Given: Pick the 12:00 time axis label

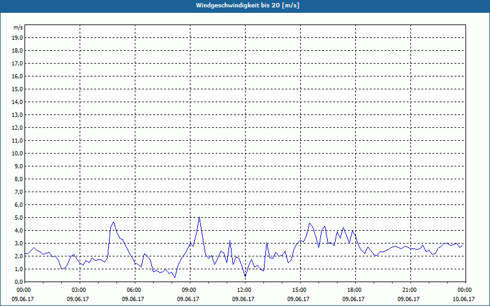Looking at the screenshot, I should click(244, 289).
